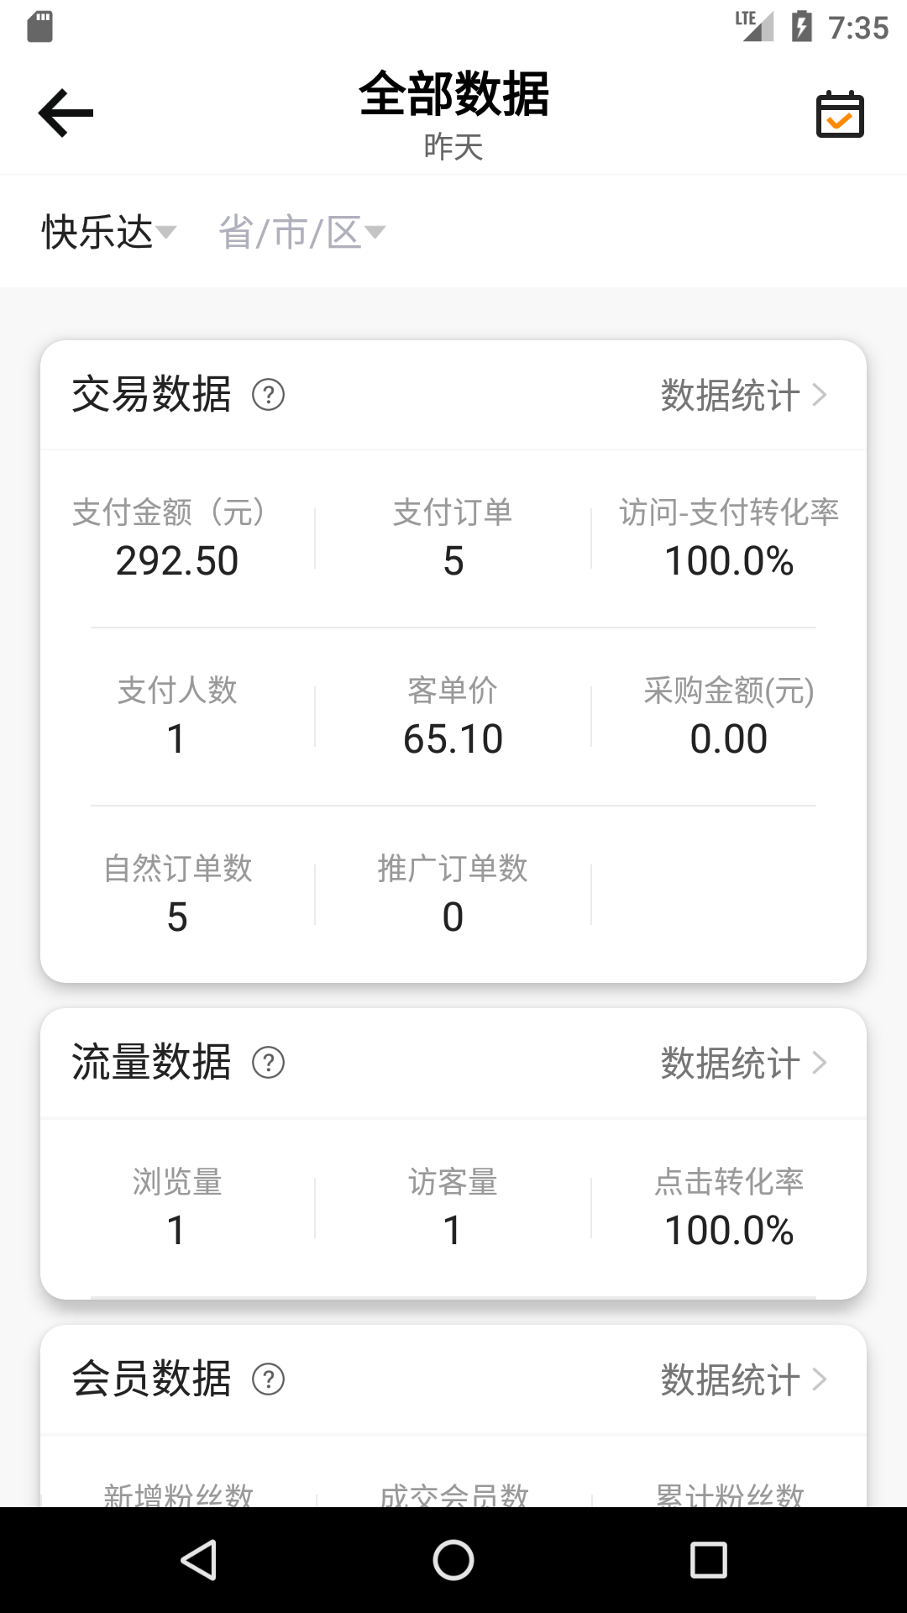The height and width of the screenshot is (1613, 907).
Task: Select the 客单价 65.10 metric
Action: (453, 717)
